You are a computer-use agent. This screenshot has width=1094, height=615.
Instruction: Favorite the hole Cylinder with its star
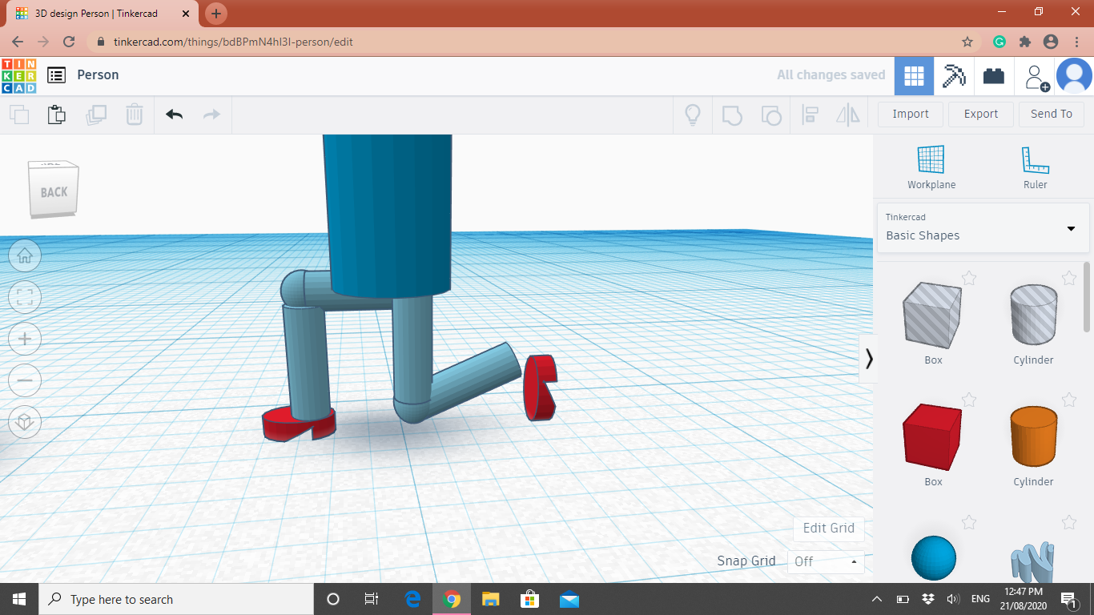point(1069,278)
